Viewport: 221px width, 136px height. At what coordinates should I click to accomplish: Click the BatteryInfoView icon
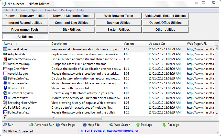pos(5,78)
